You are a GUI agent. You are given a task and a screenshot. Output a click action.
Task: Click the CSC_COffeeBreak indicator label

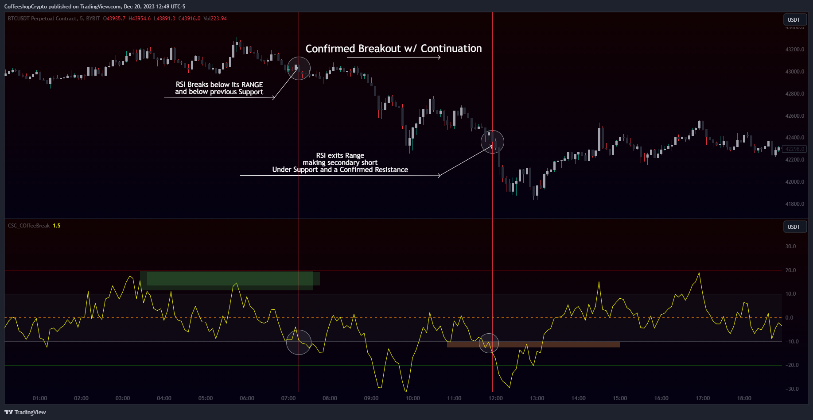point(29,226)
